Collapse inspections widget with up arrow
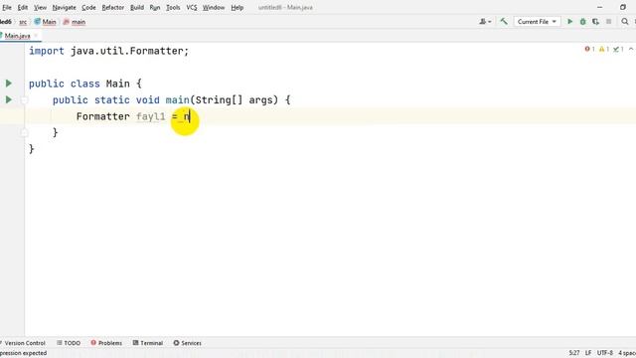The image size is (636, 358). (x=631, y=49)
